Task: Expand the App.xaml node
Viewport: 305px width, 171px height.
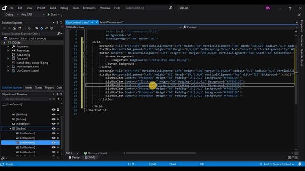Action: pos(8,59)
